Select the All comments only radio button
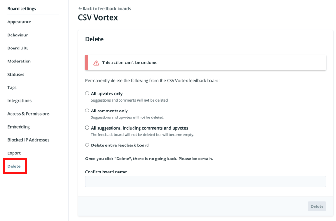Screen dimensions: 336x221 click(87, 110)
